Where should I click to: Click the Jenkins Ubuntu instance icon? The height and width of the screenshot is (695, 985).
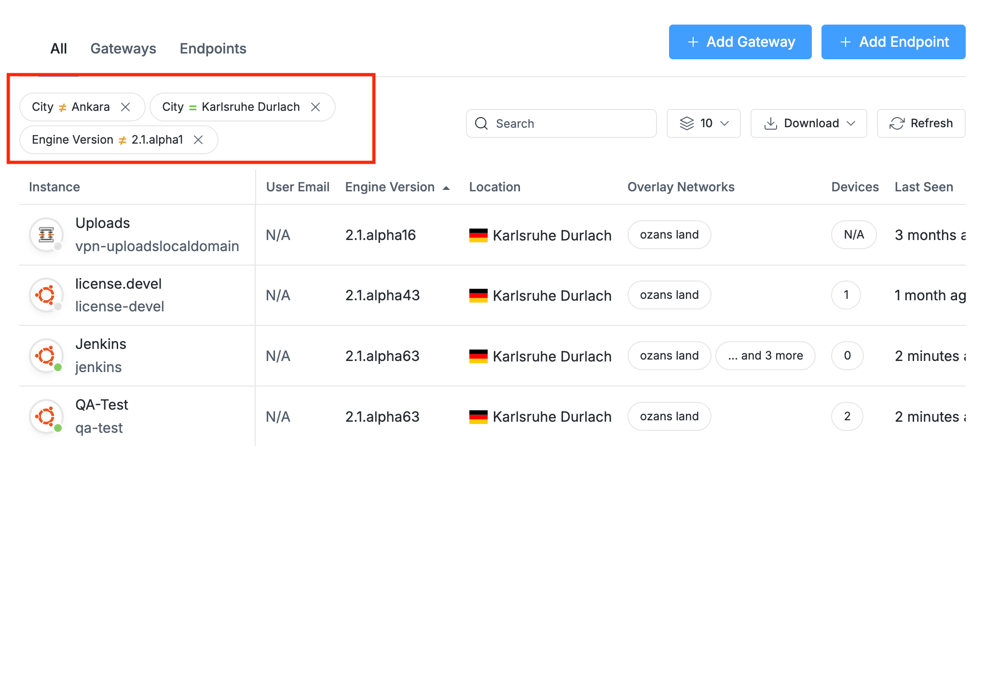click(x=46, y=356)
